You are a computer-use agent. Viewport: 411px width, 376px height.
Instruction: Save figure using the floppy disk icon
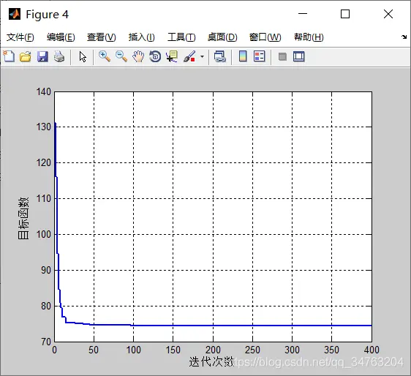(42, 56)
